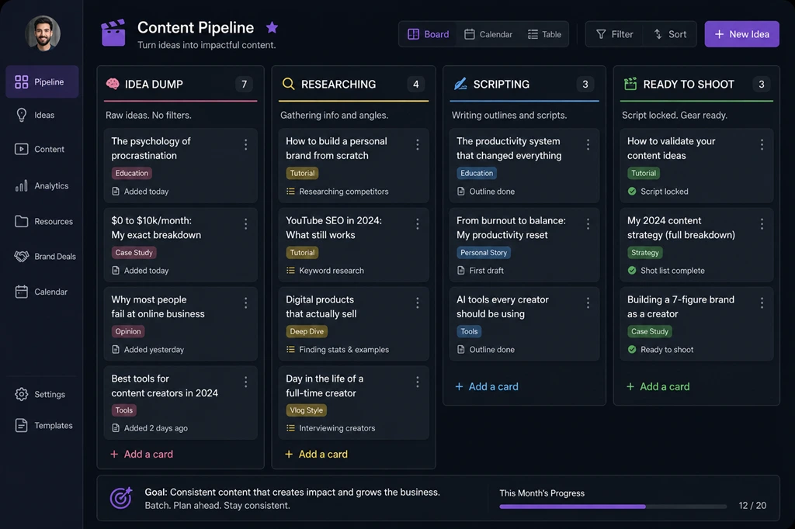Open menu for Building a 7-figure brand card
This screenshot has width=795, height=529.
click(762, 303)
